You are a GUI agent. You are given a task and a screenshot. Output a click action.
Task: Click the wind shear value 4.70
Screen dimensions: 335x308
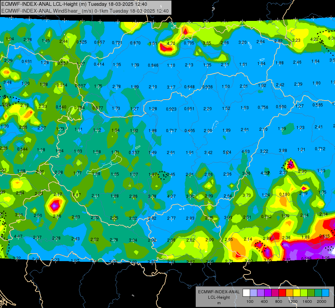click(x=171, y=43)
